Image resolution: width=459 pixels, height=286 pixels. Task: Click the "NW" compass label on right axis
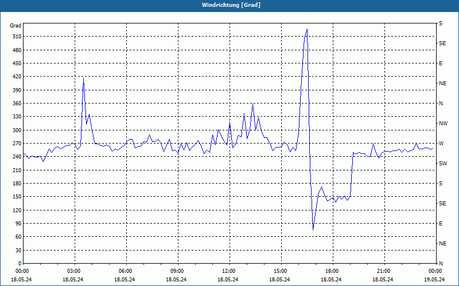[443, 124]
